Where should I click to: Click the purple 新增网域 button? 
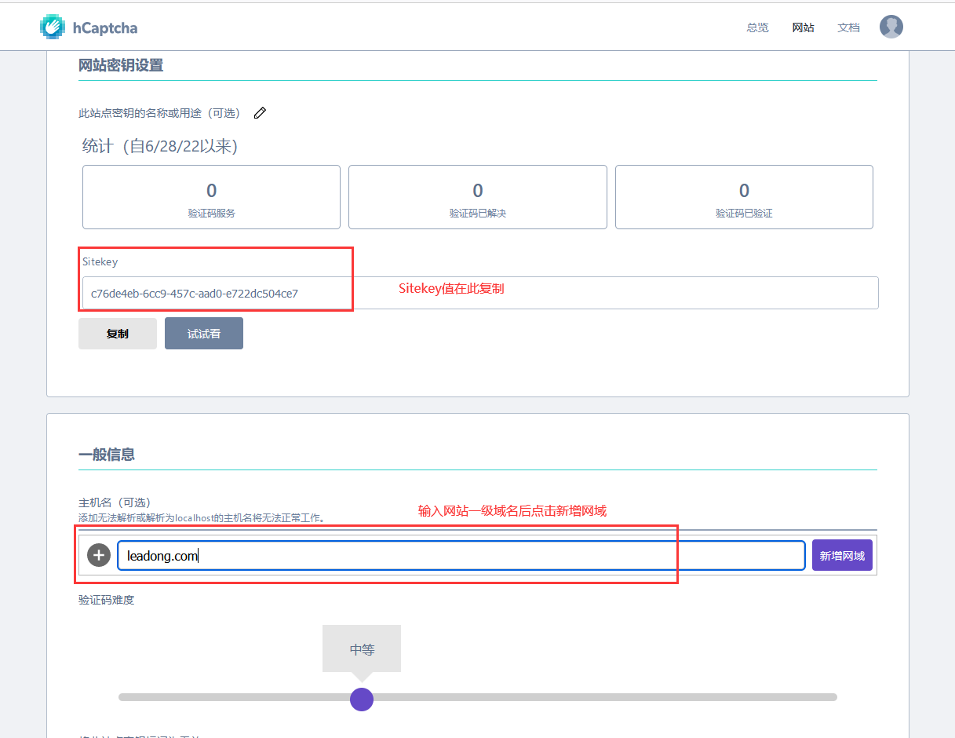(x=842, y=556)
